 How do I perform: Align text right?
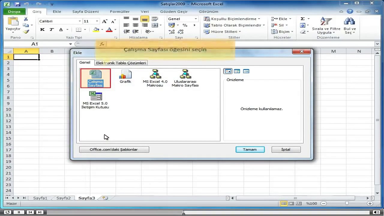pos(145,25)
